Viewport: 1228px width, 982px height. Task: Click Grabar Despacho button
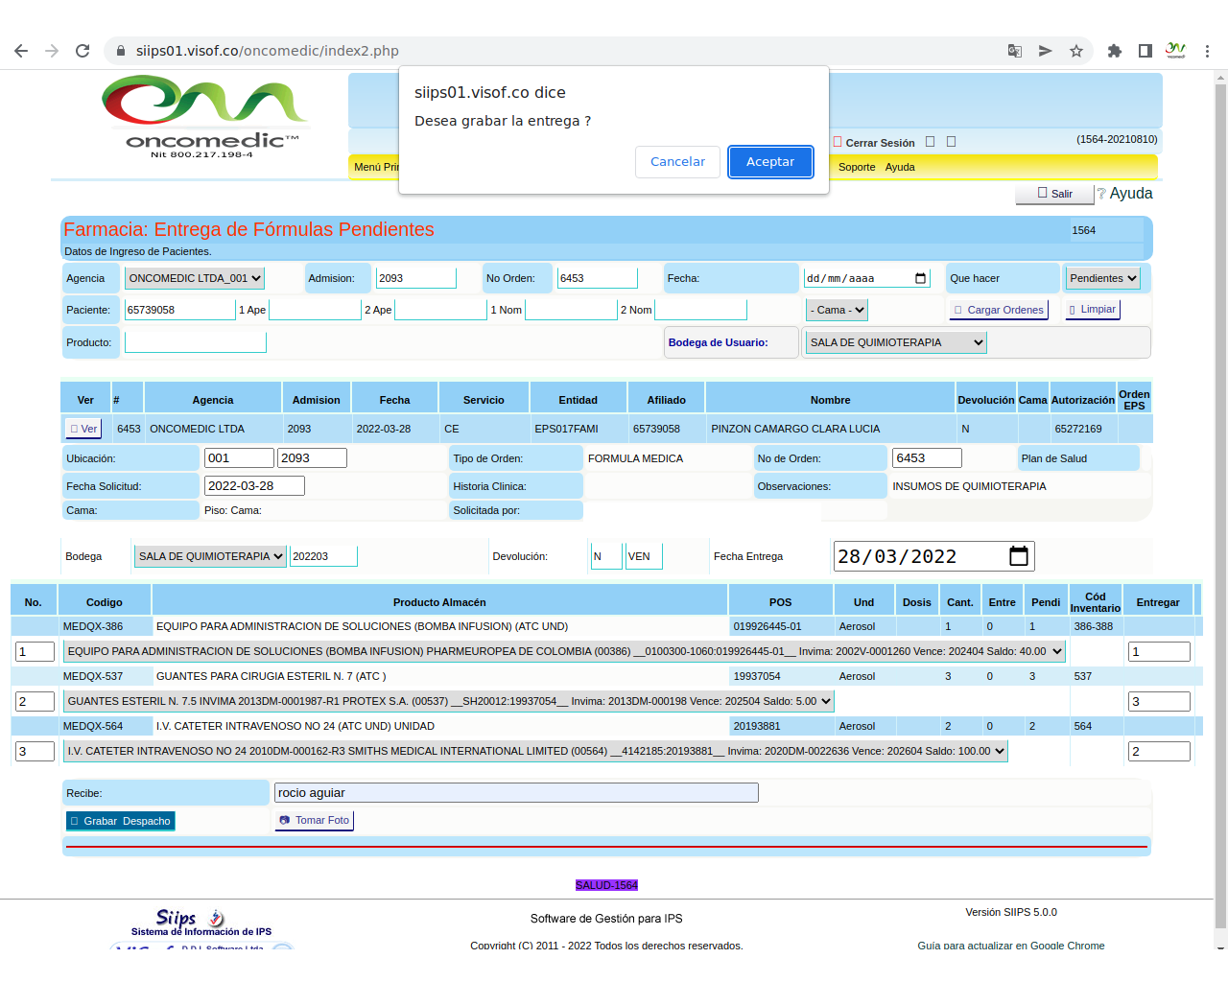click(x=121, y=821)
